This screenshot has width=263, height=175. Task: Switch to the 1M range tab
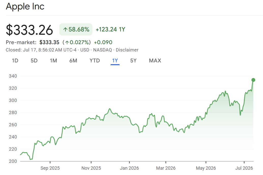(x=53, y=61)
